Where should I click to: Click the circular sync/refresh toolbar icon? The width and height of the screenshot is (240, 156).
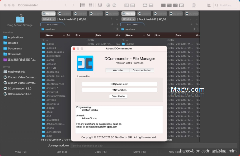click(108, 5)
